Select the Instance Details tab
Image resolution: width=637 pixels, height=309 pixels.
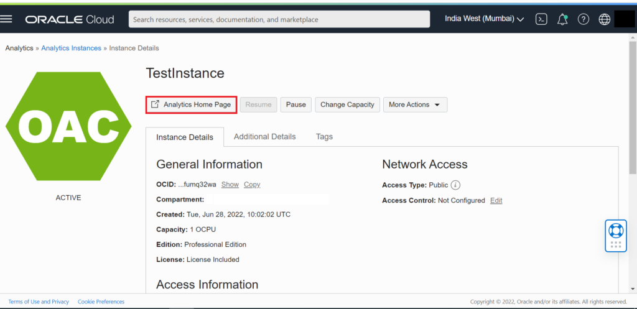pyautogui.click(x=184, y=137)
